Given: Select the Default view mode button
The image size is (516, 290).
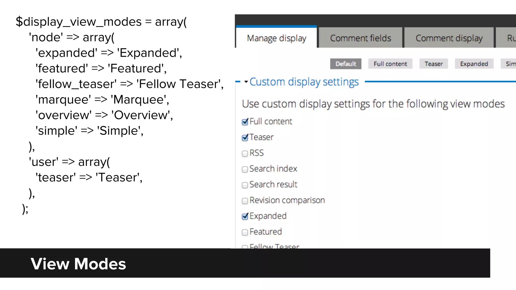Looking at the screenshot, I should (346, 64).
